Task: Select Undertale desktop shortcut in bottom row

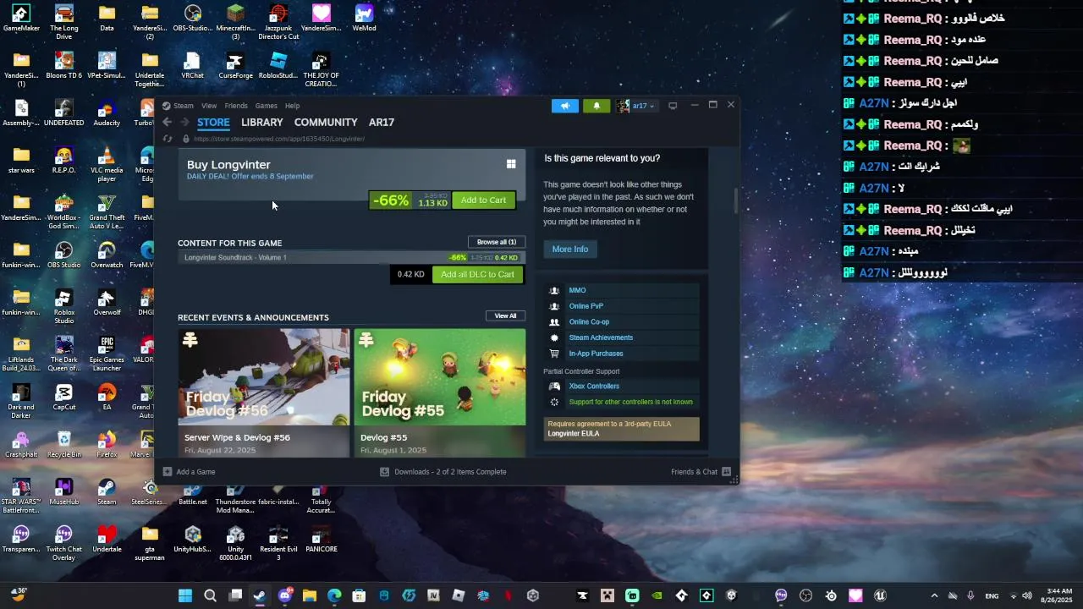Action: (x=107, y=540)
